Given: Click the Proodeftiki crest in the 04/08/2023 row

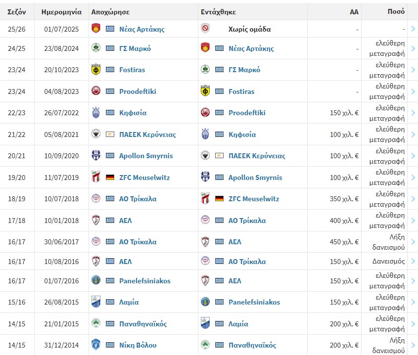Looking at the screenshot, I should click(96, 91).
